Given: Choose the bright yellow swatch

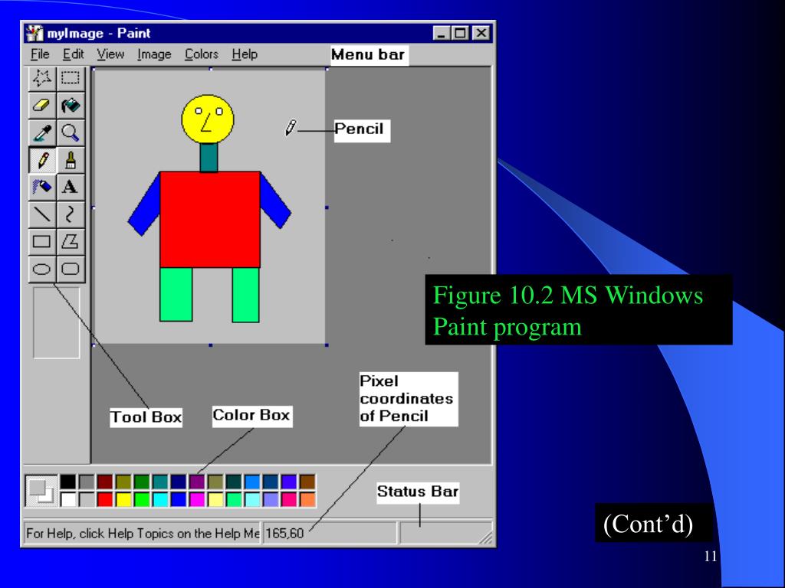Looking at the screenshot, I should tap(123, 499).
